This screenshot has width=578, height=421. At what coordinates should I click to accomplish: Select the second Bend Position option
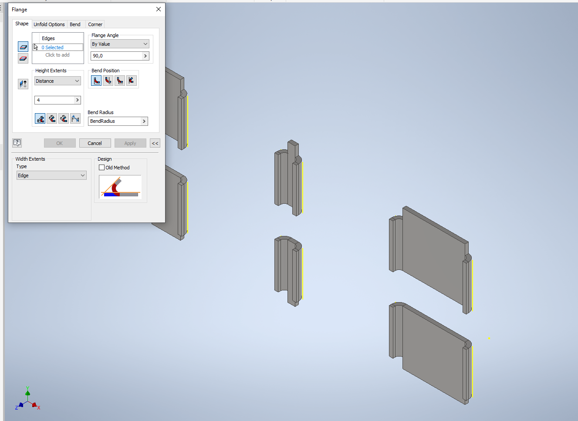[x=108, y=80]
